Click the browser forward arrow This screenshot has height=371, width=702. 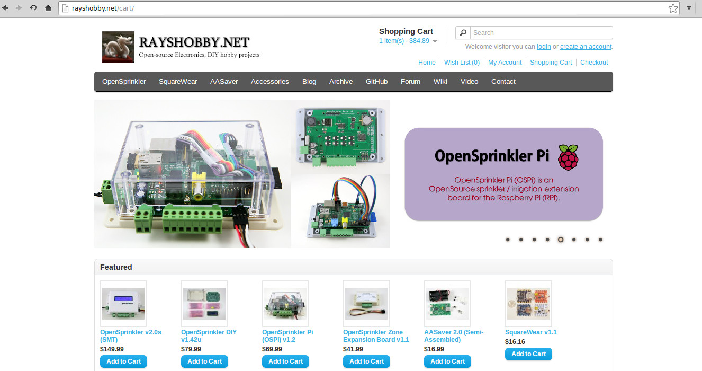(19, 8)
